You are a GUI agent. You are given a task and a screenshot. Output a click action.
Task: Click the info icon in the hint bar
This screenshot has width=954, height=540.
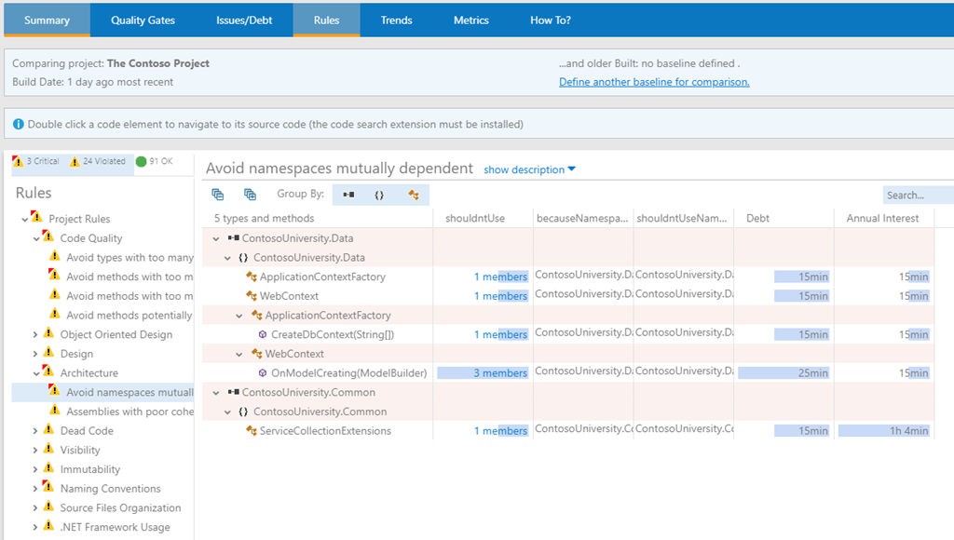tap(19, 124)
